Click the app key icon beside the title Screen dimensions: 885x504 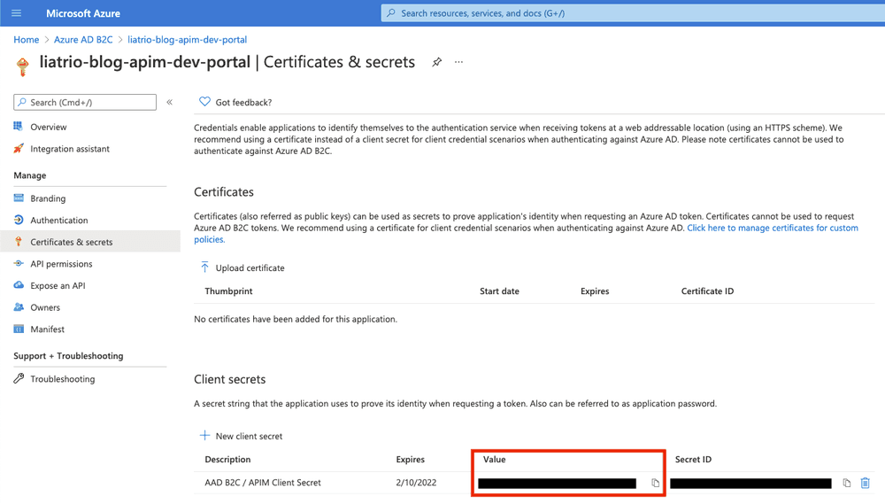click(23, 66)
